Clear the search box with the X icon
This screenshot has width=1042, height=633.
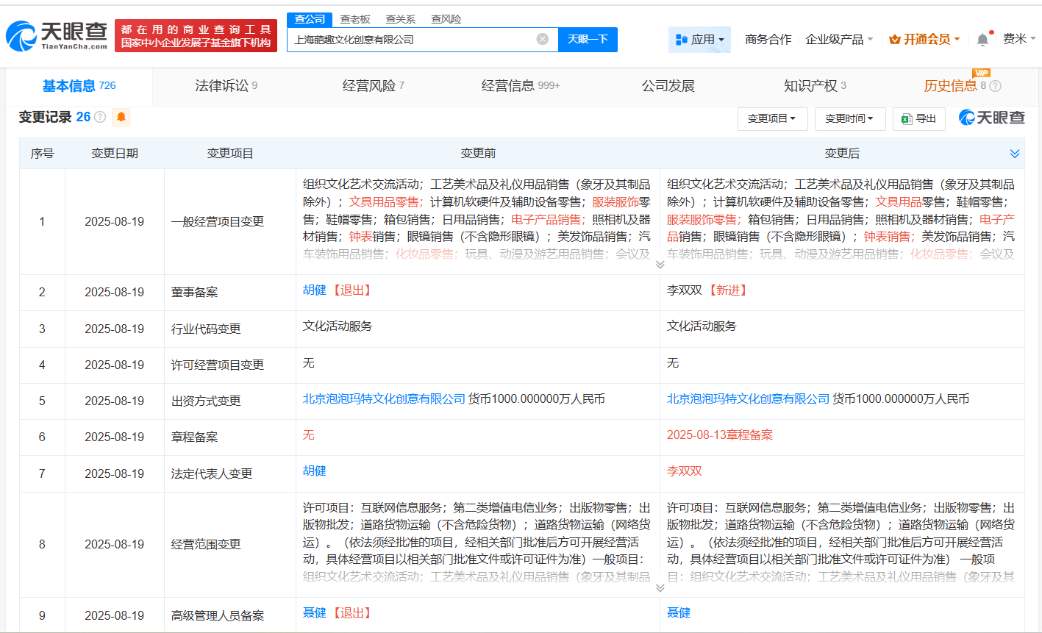tap(542, 39)
